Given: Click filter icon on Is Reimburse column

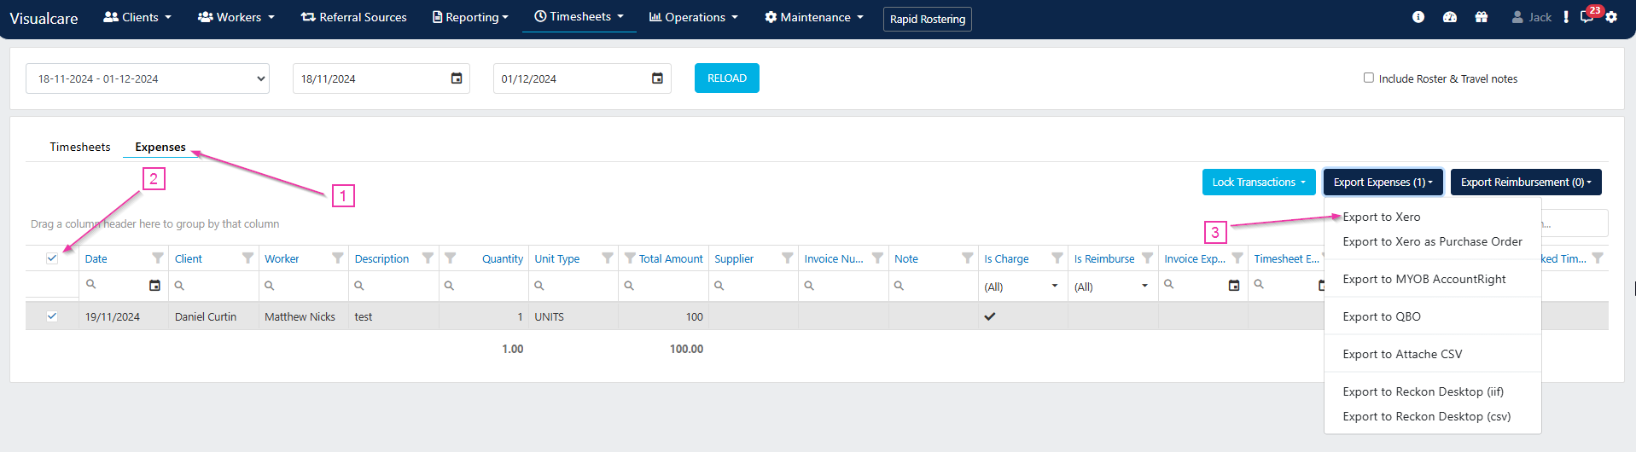Looking at the screenshot, I should pos(1148,258).
